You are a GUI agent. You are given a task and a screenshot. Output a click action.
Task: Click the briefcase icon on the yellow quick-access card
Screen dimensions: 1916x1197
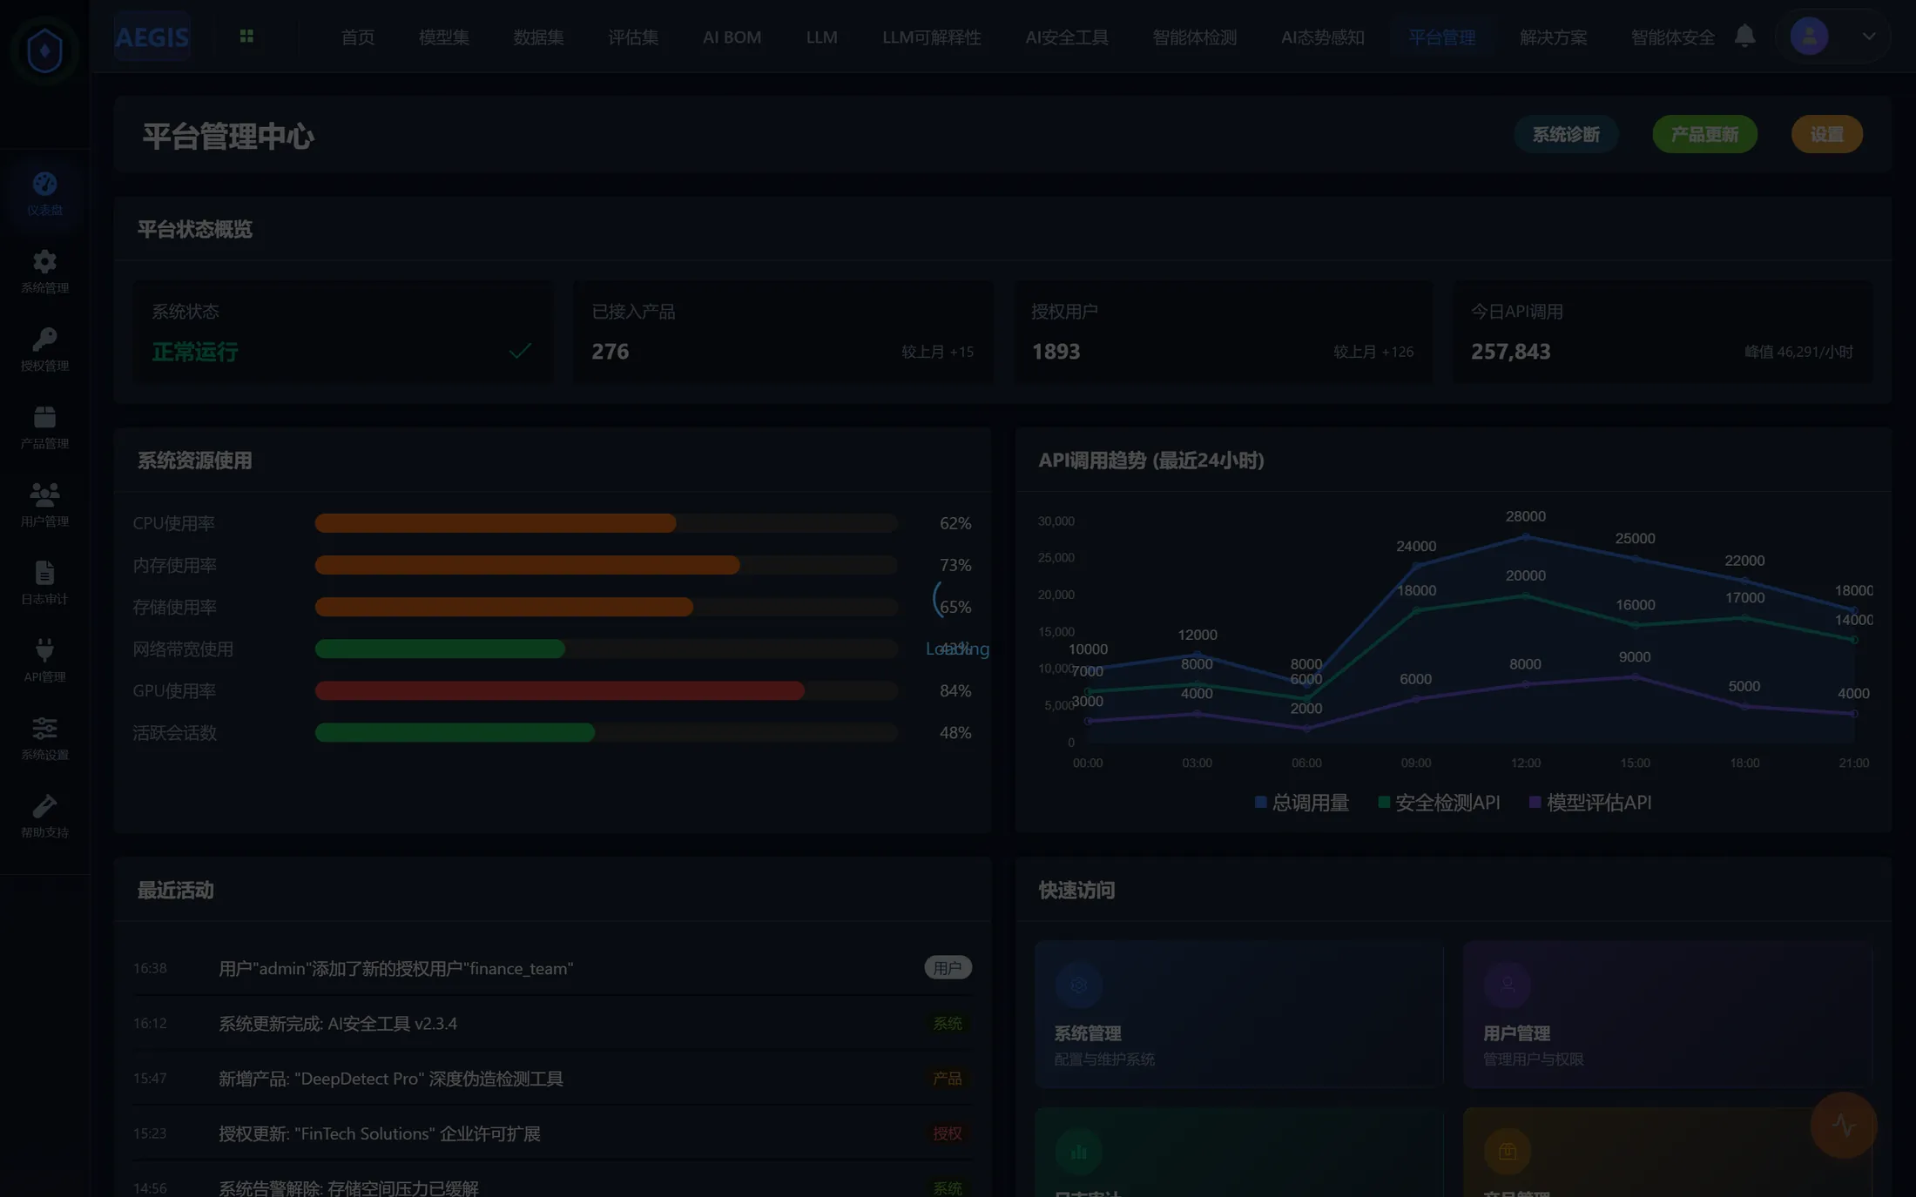tap(1508, 1153)
